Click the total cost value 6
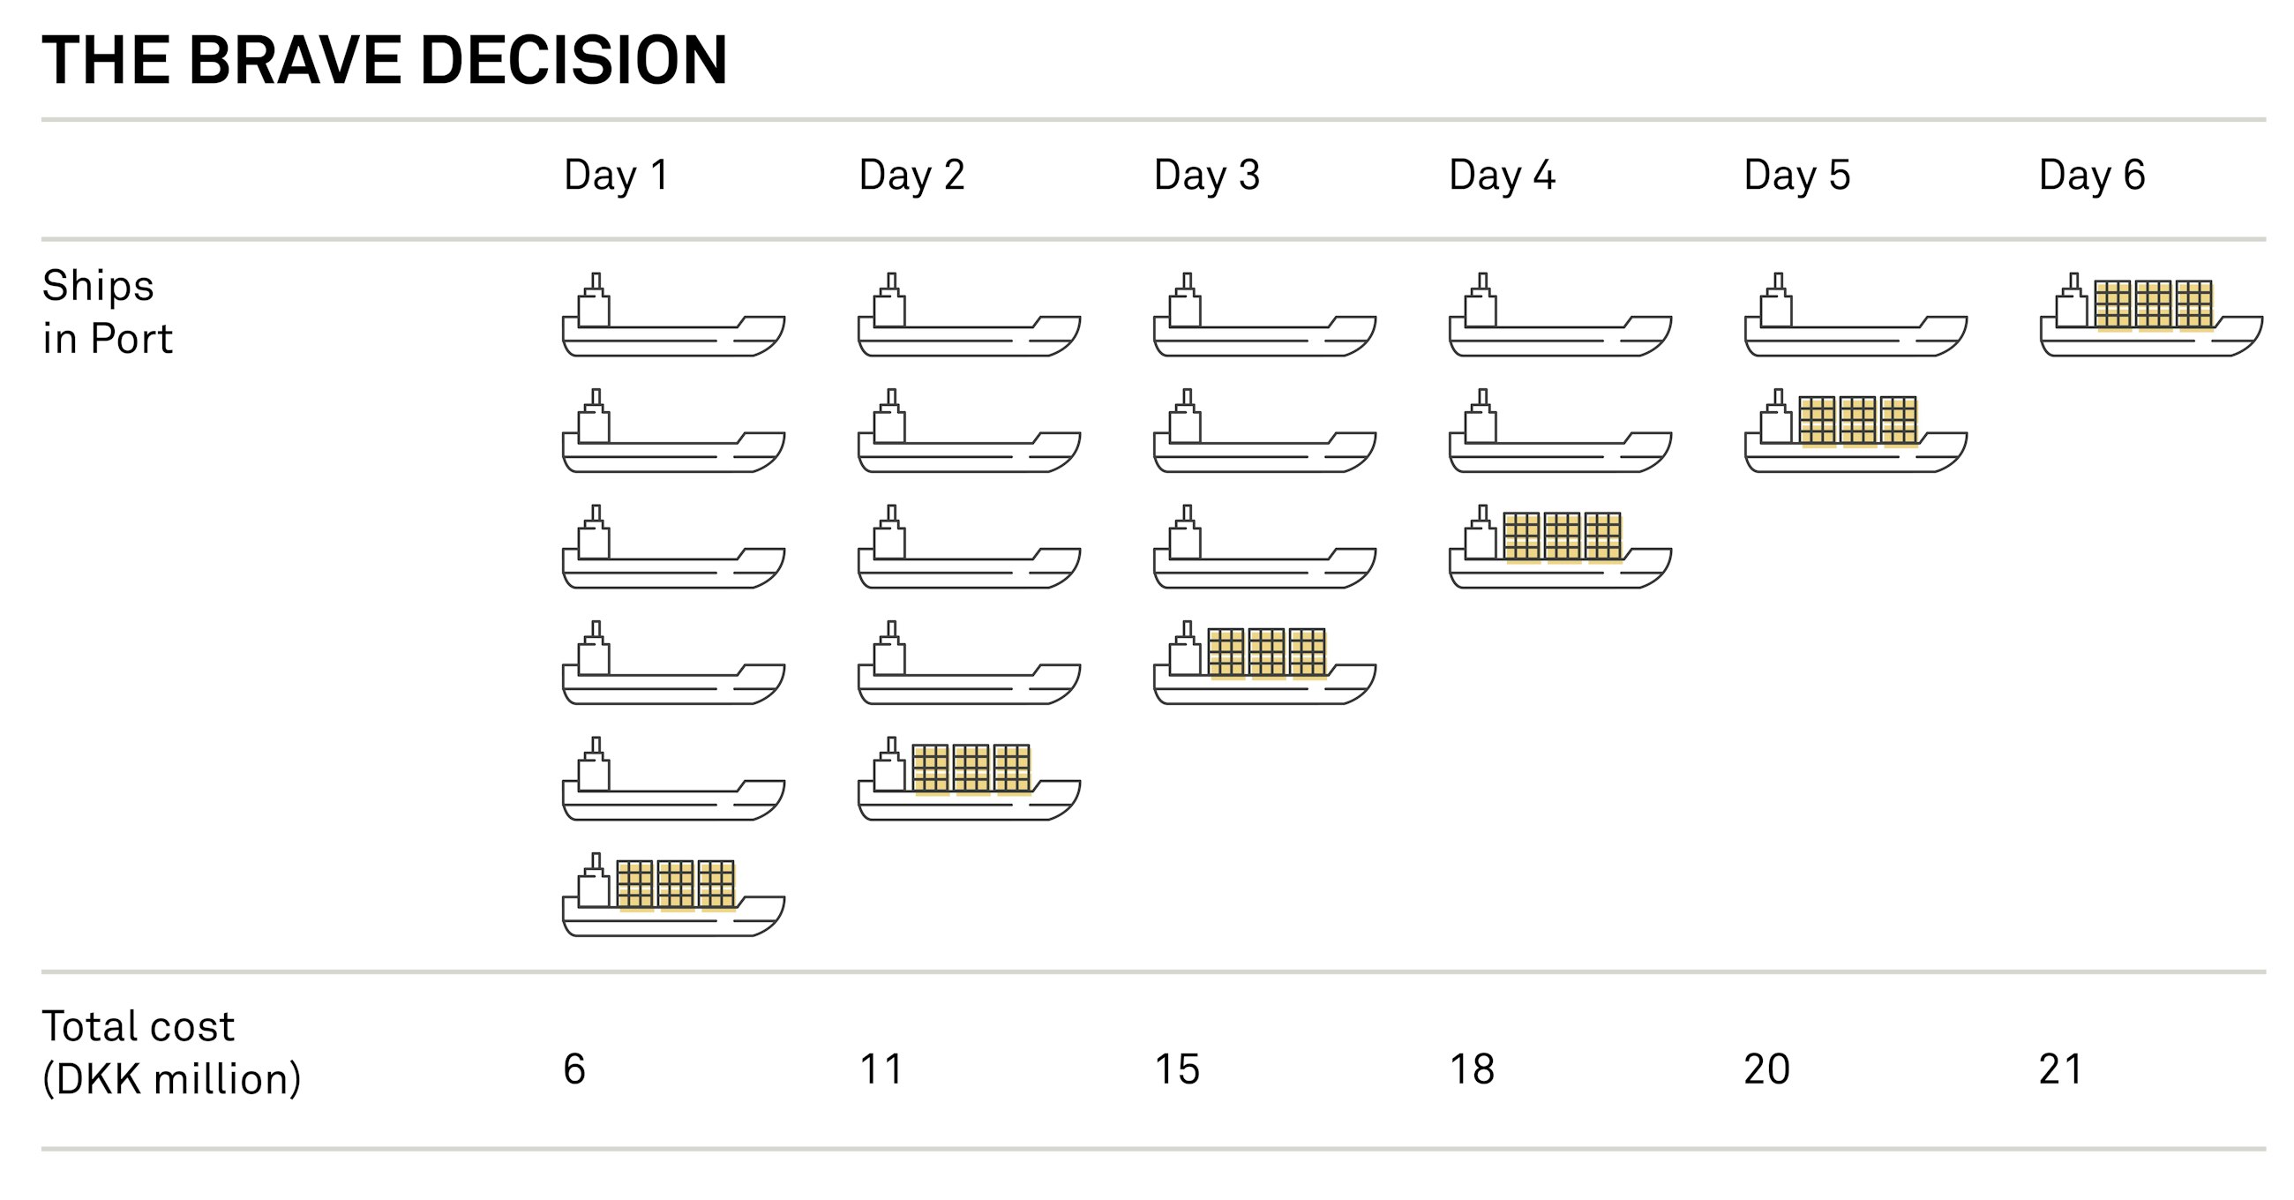This screenshot has height=1200, width=2294. point(574,1069)
